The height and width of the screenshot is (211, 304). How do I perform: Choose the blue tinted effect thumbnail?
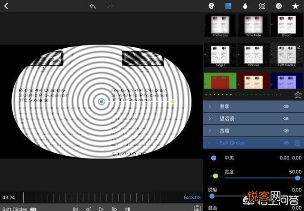click(286, 81)
